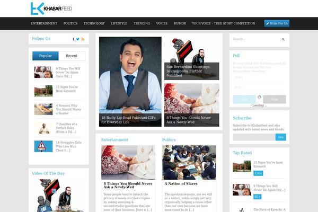Click the Add subscribe button
The width and height of the screenshot is (318, 212).
click(280, 137)
